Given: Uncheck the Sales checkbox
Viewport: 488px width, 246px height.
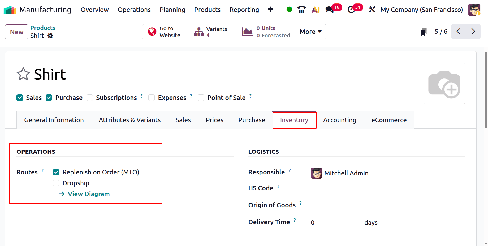Looking at the screenshot, I should click(20, 98).
